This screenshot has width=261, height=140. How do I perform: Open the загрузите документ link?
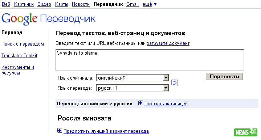(168, 43)
